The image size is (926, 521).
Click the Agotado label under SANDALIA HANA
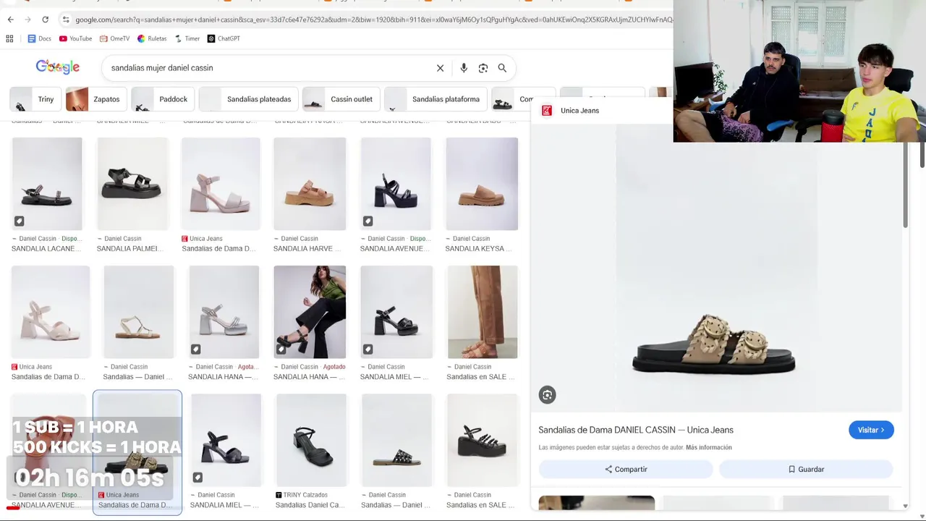[x=334, y=367]
